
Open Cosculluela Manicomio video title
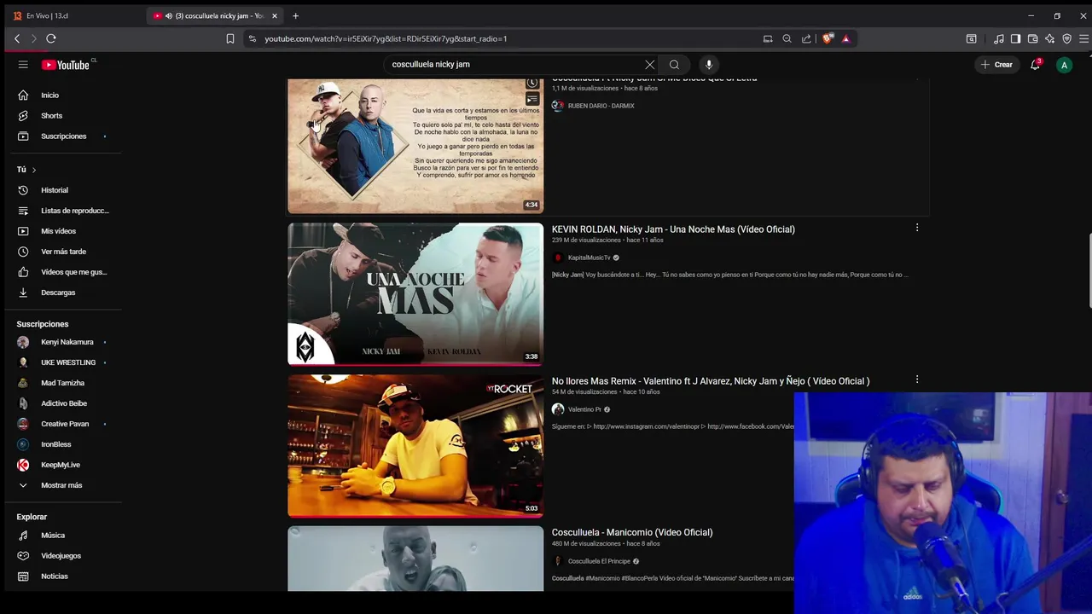pyautogui.click(x=632, y=532)
